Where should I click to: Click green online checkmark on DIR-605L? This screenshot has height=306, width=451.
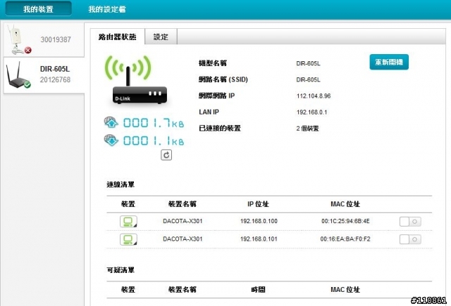click(x=27, y=84)
